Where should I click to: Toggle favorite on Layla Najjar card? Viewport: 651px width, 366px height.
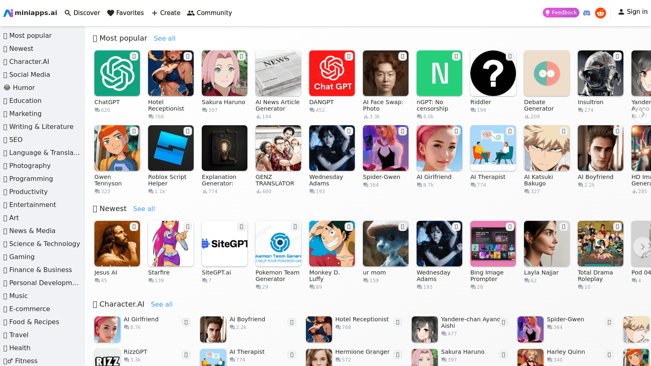pos(564,227)
